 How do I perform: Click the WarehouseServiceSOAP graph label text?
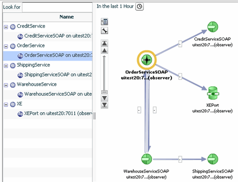click(146, 174)
